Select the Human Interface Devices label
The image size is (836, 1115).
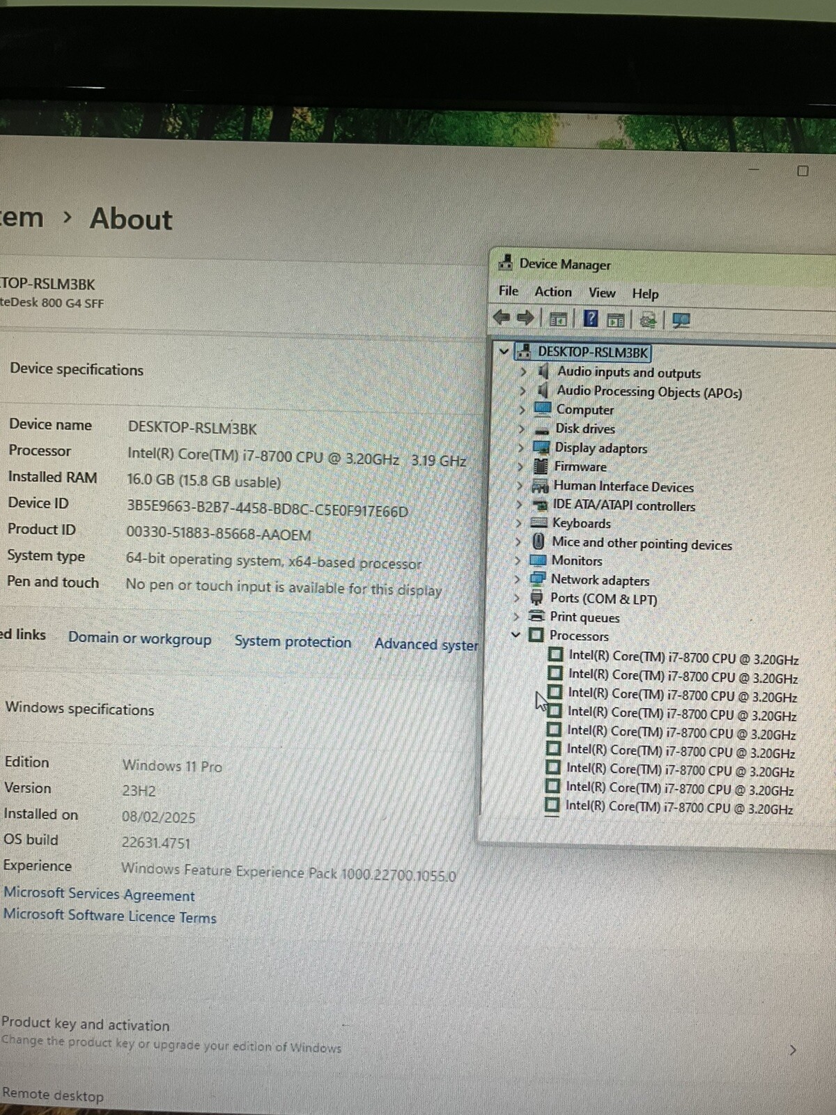click(624, 486)
